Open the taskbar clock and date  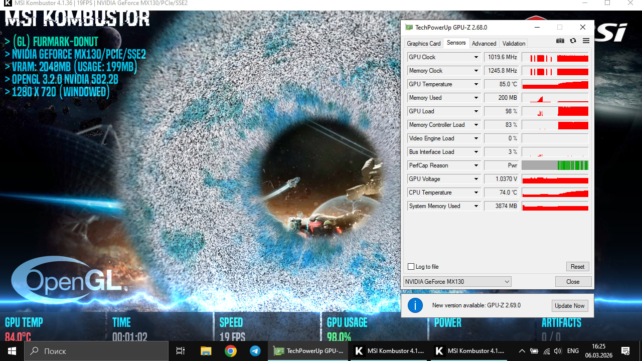tap(598, 351)
